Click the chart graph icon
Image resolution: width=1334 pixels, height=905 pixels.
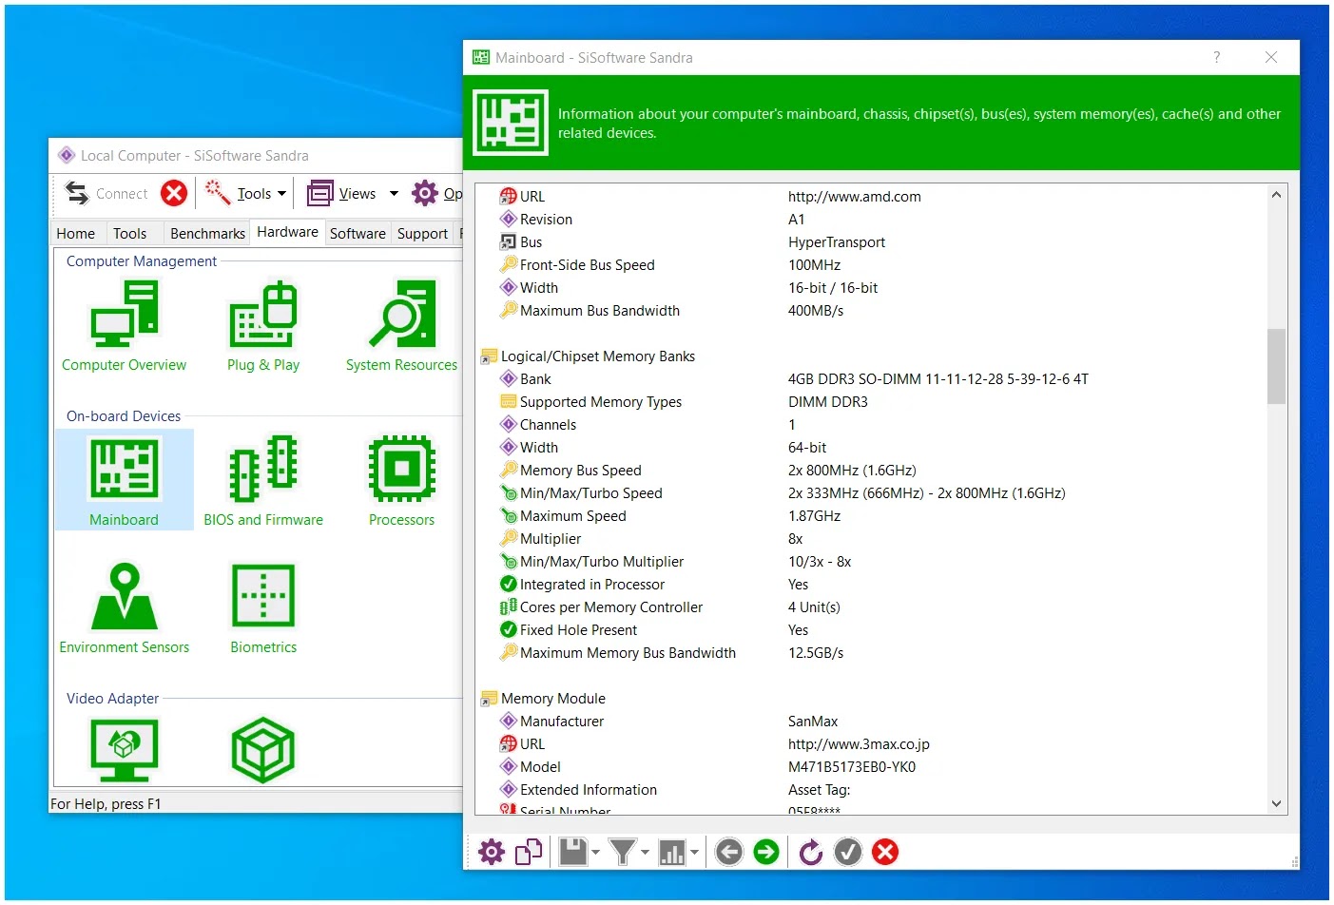point(672,852)
